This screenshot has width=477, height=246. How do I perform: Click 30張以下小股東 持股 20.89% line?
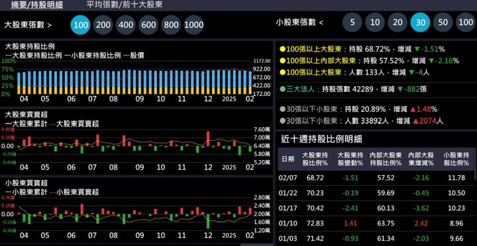pyautogui.click(x=358, y=109)
